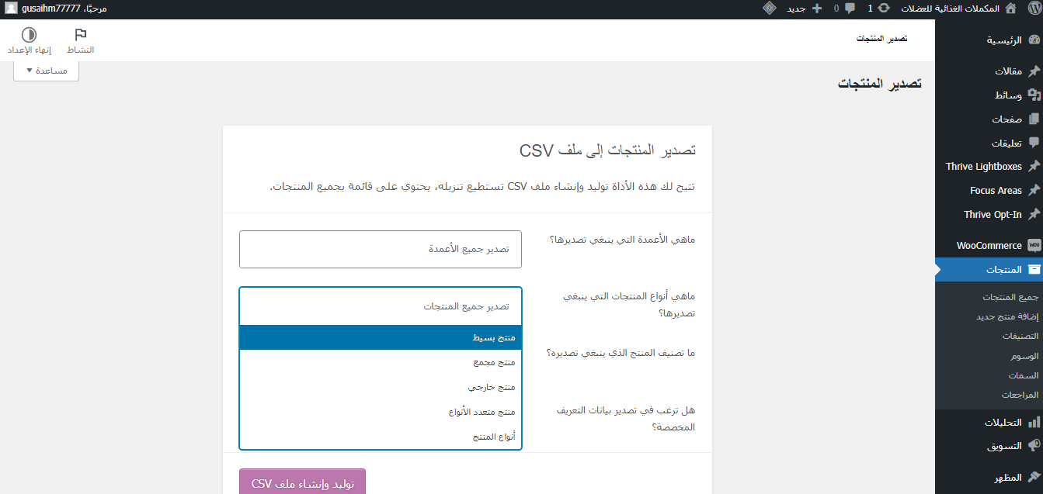Viewport: 1043px width, 494px height.
Task: Select منتج خارجي option from the list
Action: (x=381, y=387)
